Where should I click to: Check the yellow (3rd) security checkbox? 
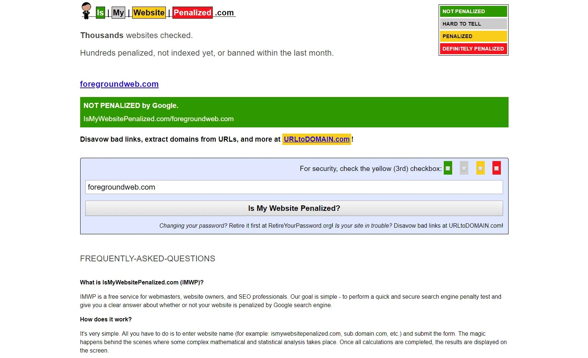tap(480, 168)
